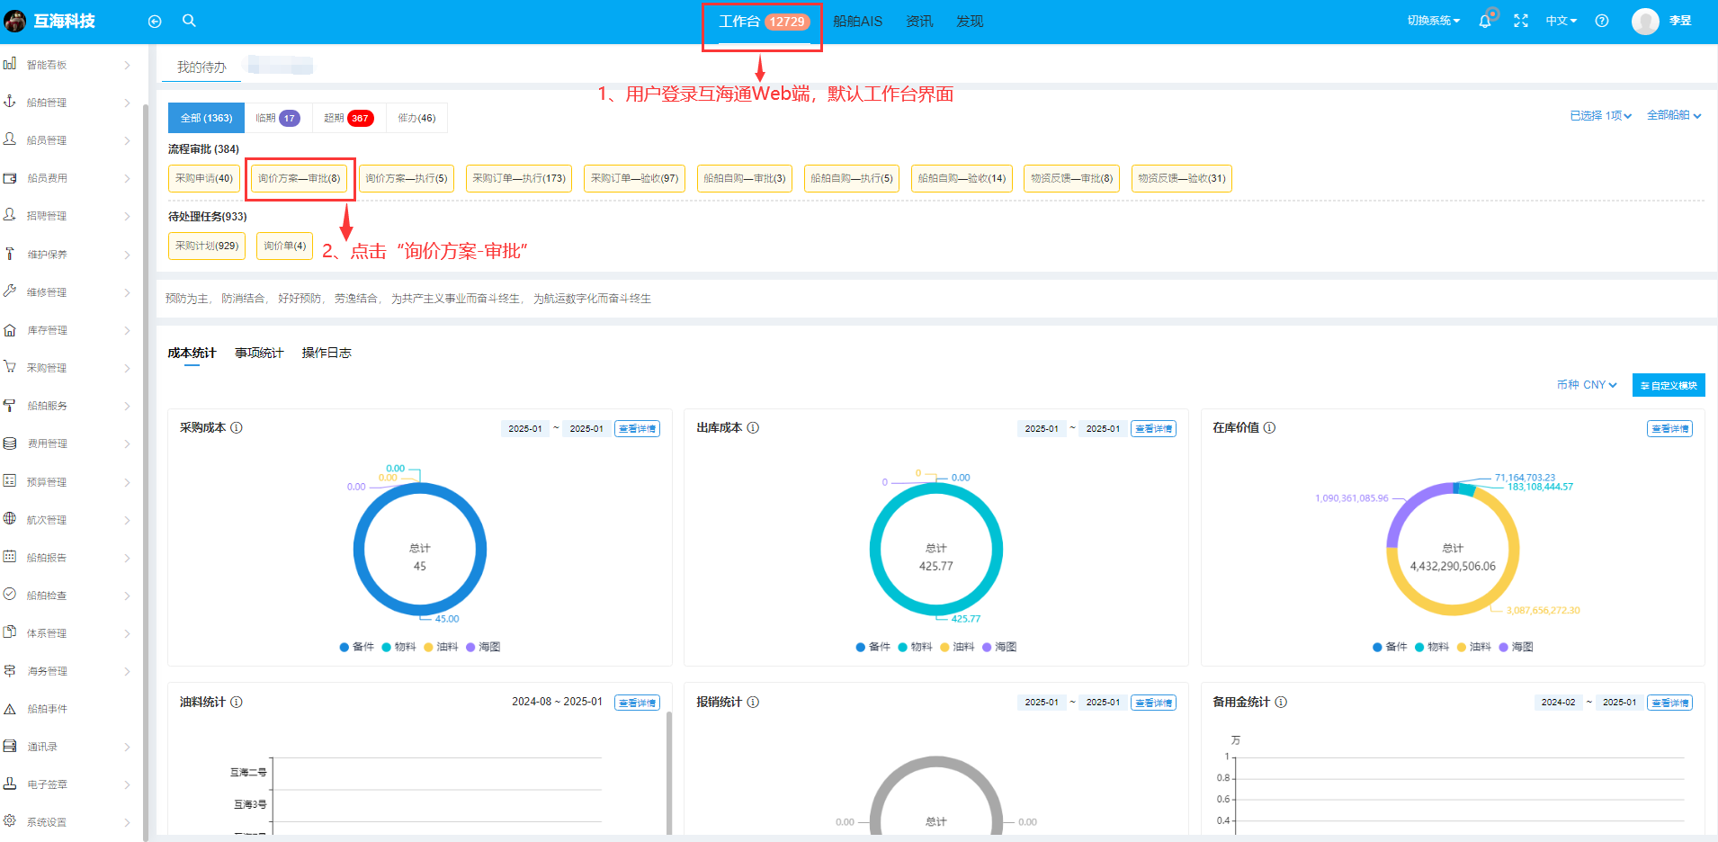
Task: Click the 航次管理 globe icon
Action: (x=10, y=519)
